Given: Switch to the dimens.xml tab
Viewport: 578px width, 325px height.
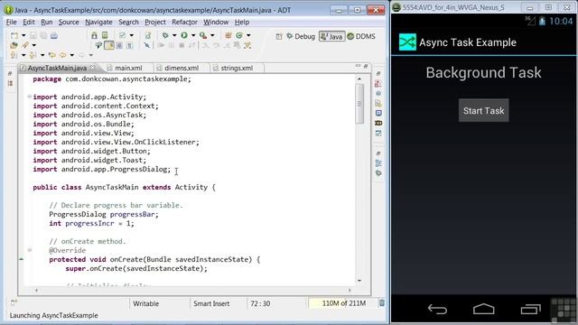Looking at the screenshot, I should pos(182,68).
